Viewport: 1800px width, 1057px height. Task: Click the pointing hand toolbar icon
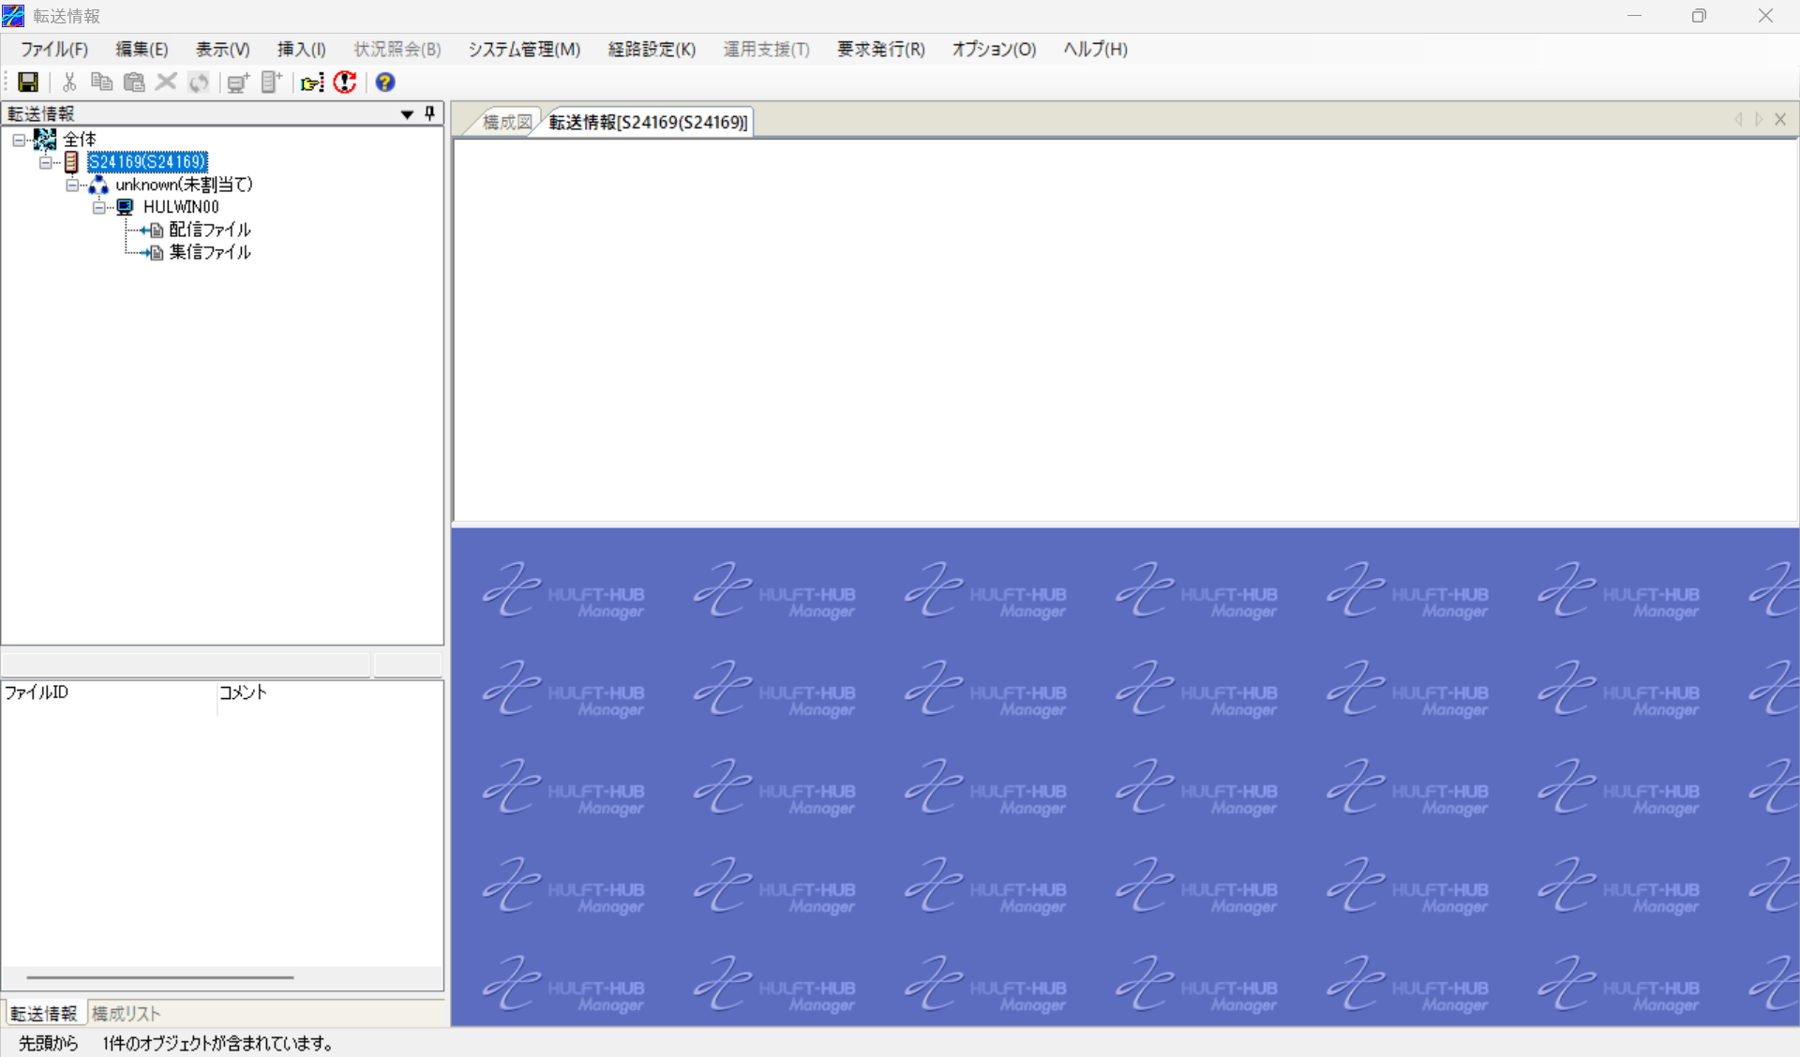coord(312,82)
